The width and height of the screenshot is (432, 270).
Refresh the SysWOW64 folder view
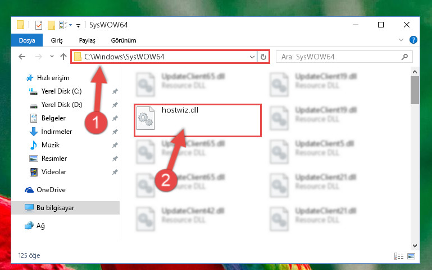click(263, 57)
